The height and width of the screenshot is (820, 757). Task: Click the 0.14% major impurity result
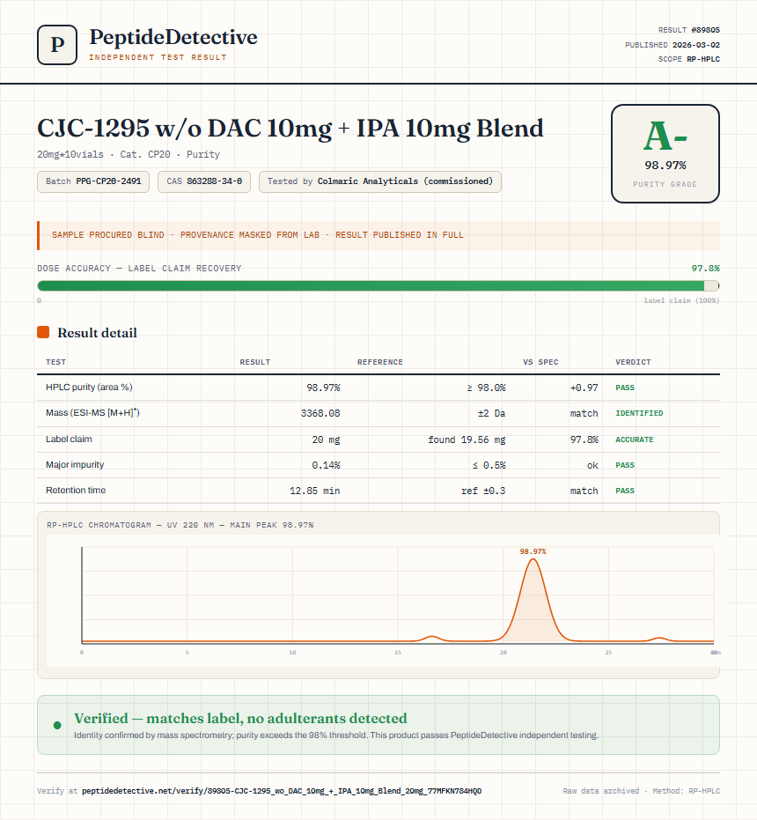[x=326, y=465]
